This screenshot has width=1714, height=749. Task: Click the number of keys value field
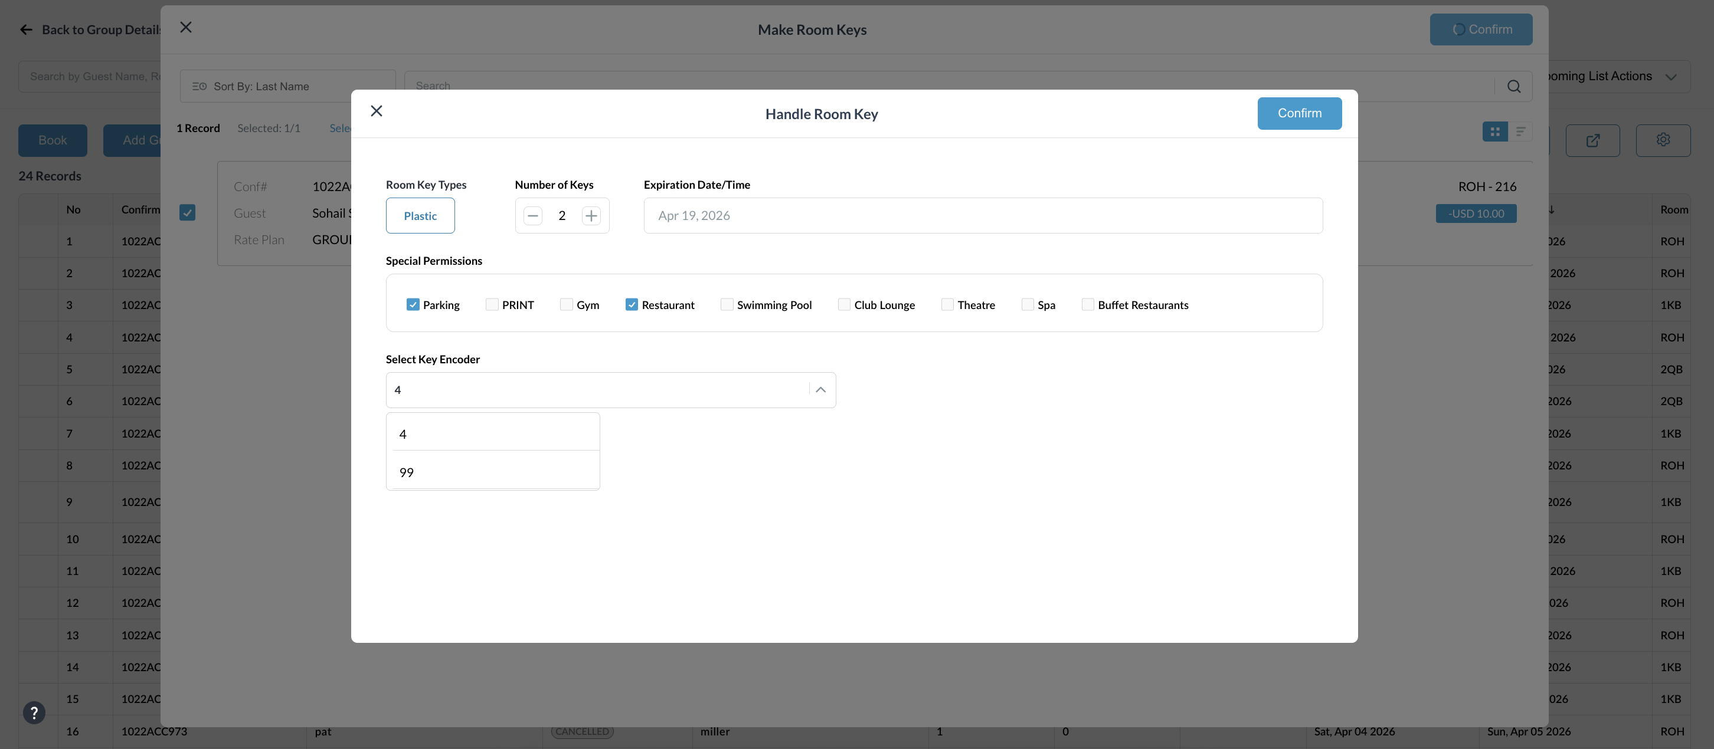click(561, 215)
